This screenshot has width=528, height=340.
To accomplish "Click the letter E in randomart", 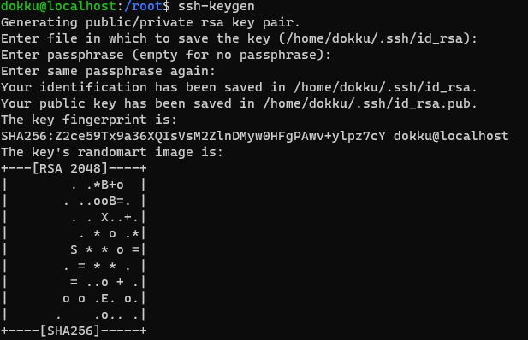I will click(x=104, y=299).
